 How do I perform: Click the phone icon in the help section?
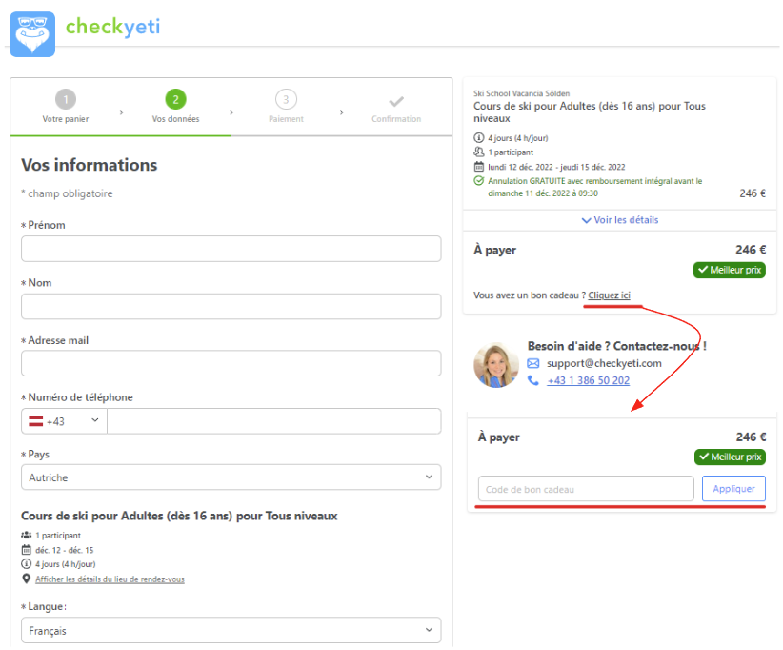[x=533, y=380]
